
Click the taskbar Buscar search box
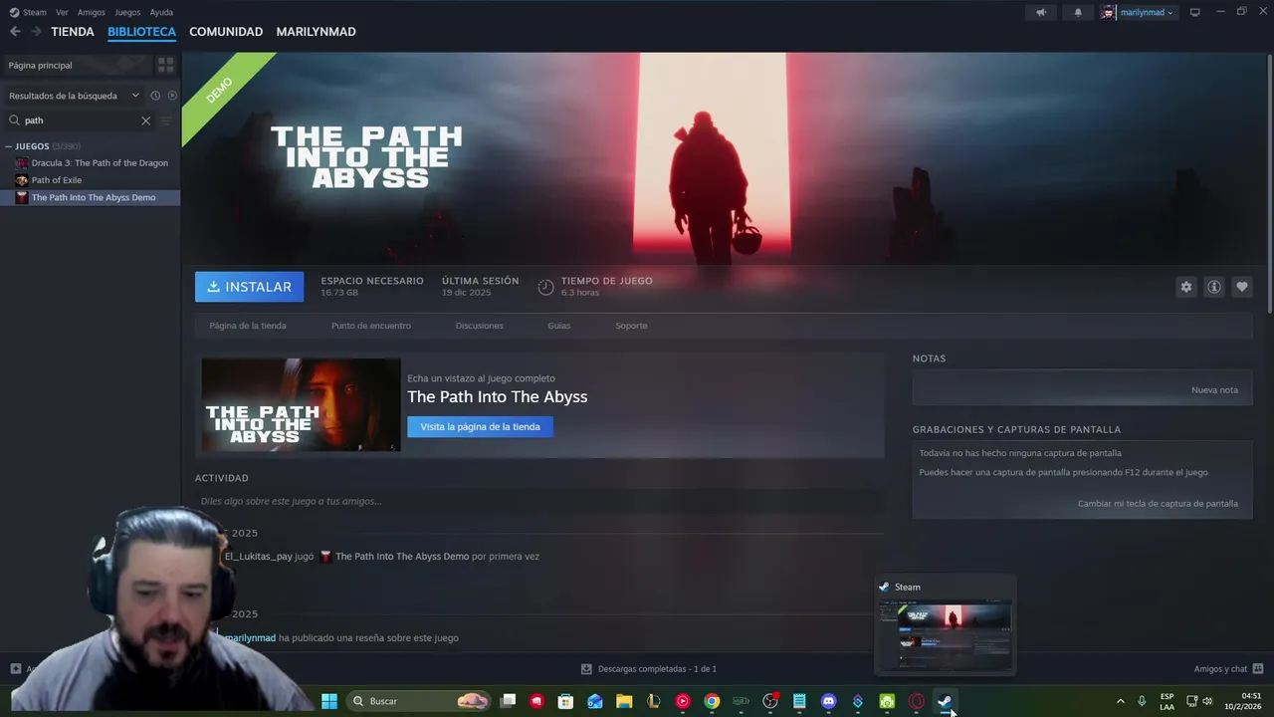420,701
